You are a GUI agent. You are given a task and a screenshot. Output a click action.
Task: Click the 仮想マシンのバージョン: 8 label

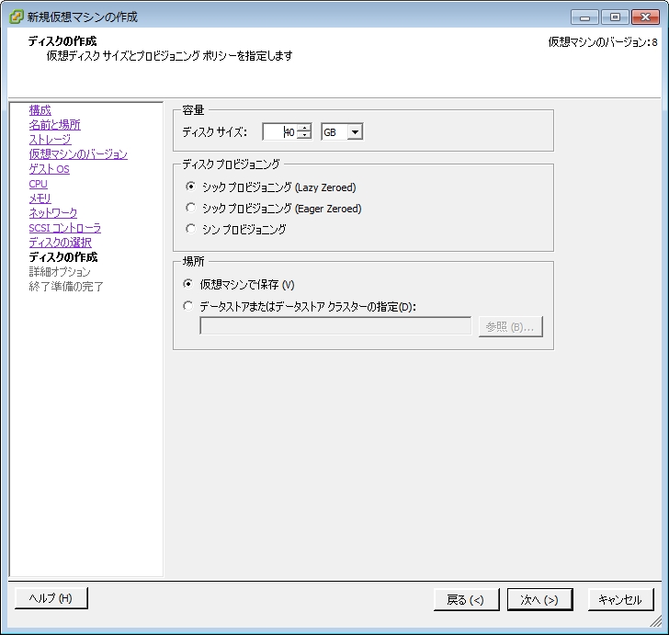click(x=603, y=42)
